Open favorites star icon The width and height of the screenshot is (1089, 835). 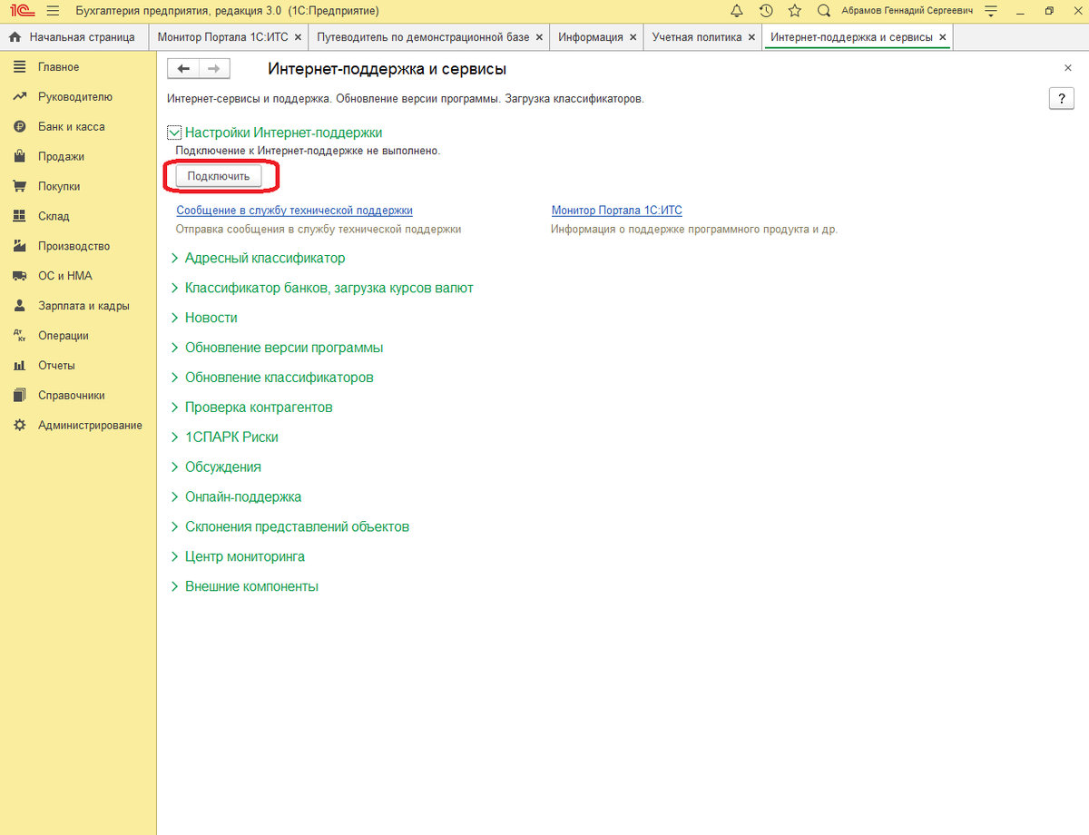coord(795,11)
